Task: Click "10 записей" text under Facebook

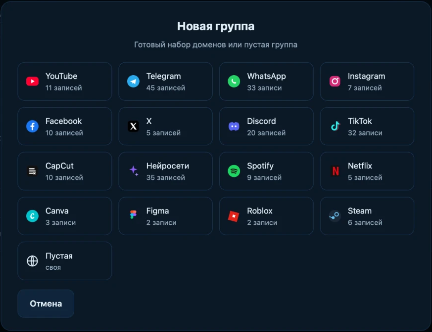Action: pos(64,133)
